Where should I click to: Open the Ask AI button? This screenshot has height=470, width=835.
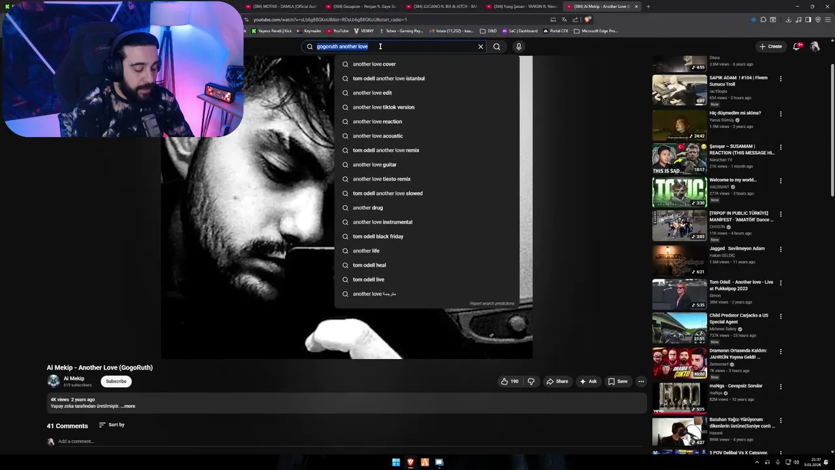coord(588,381)
